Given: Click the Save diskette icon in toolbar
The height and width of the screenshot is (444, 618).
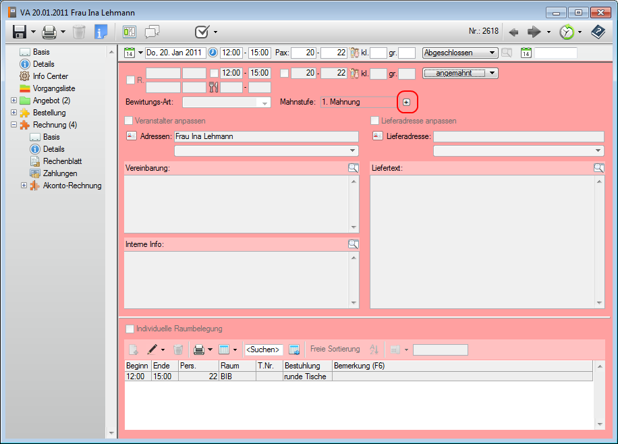Looking at the screenshot, I should 19,32.
